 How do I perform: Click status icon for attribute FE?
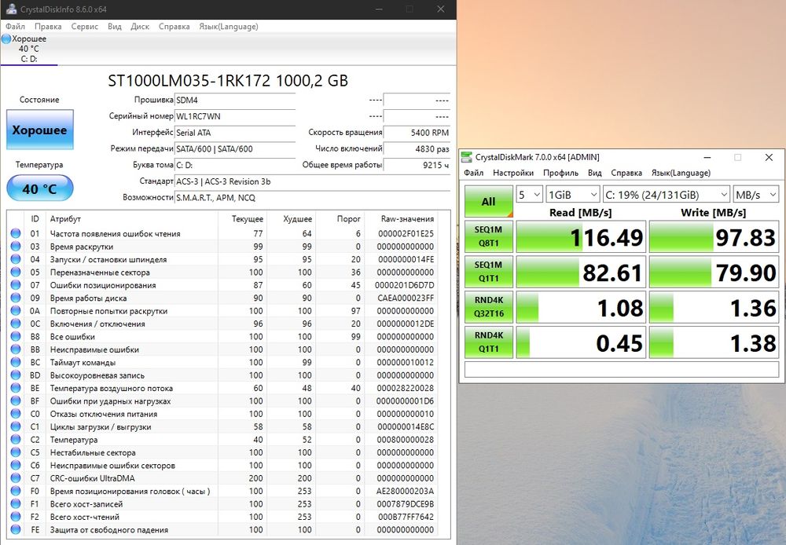point(16,529)
